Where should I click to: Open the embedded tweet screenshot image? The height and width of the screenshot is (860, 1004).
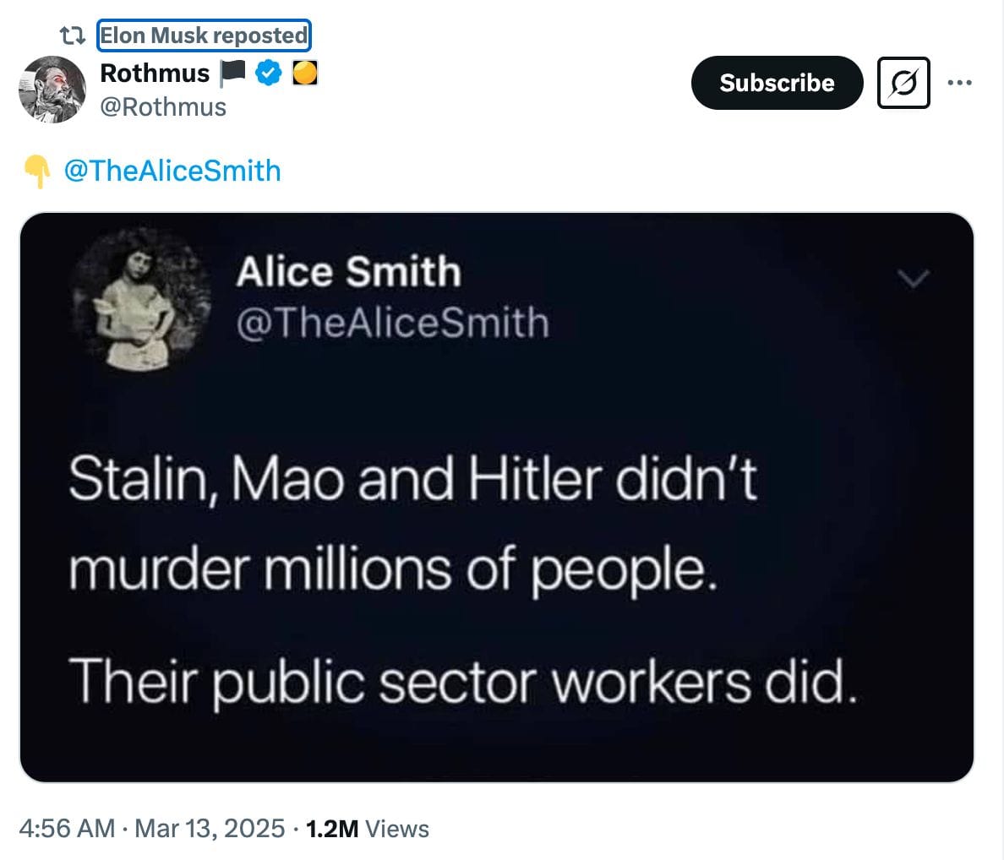point(499,498)
